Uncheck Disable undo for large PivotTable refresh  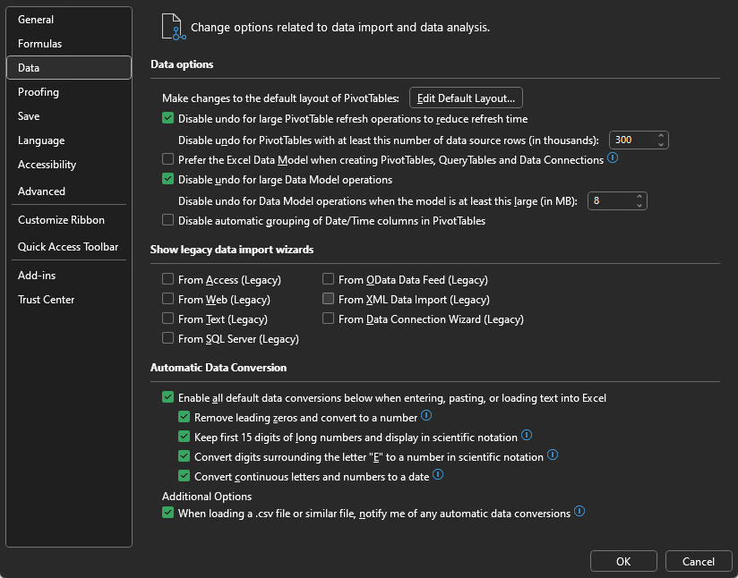[x=168, y=118]
